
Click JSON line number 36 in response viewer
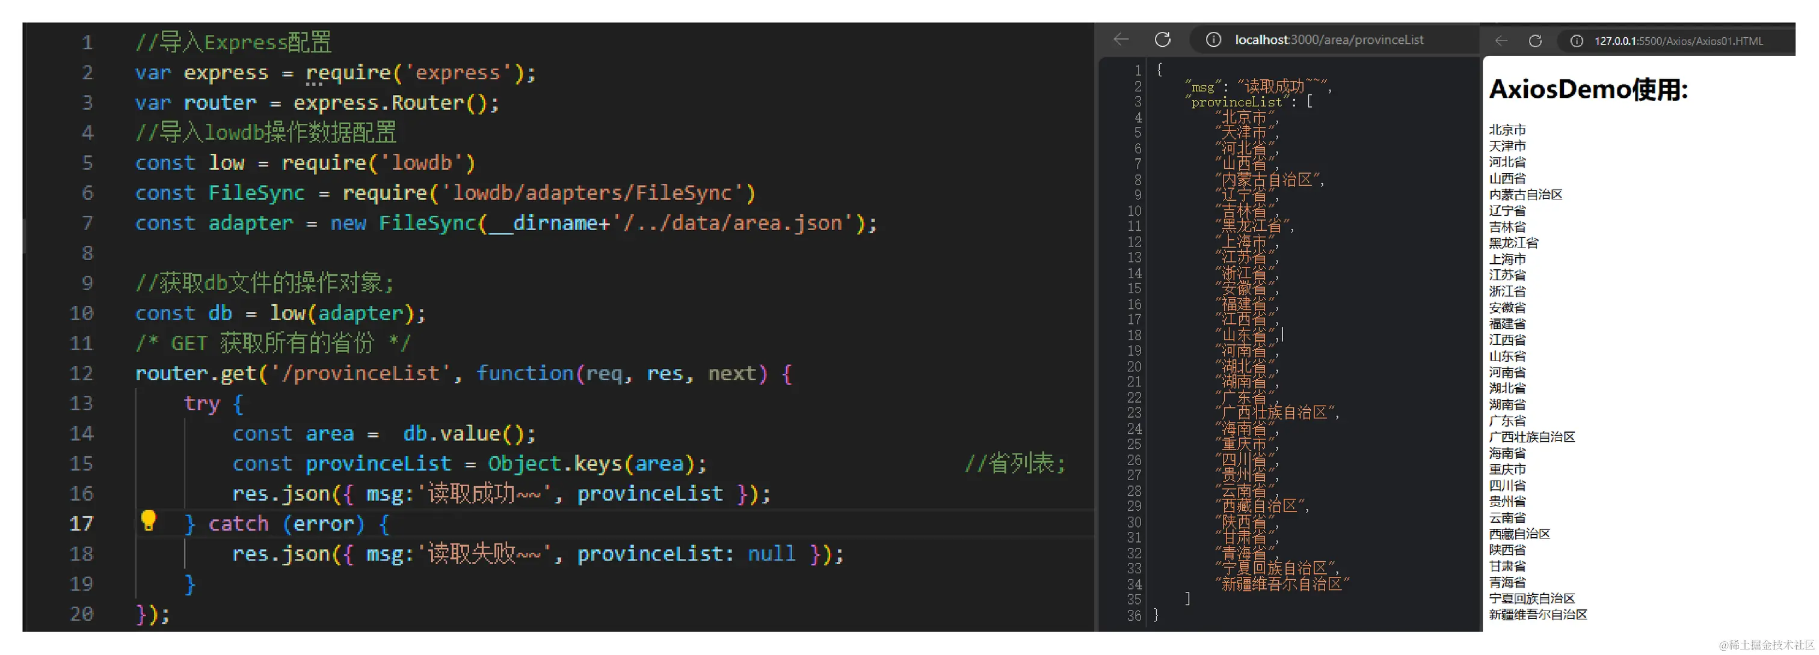[x=1133, y=615]
